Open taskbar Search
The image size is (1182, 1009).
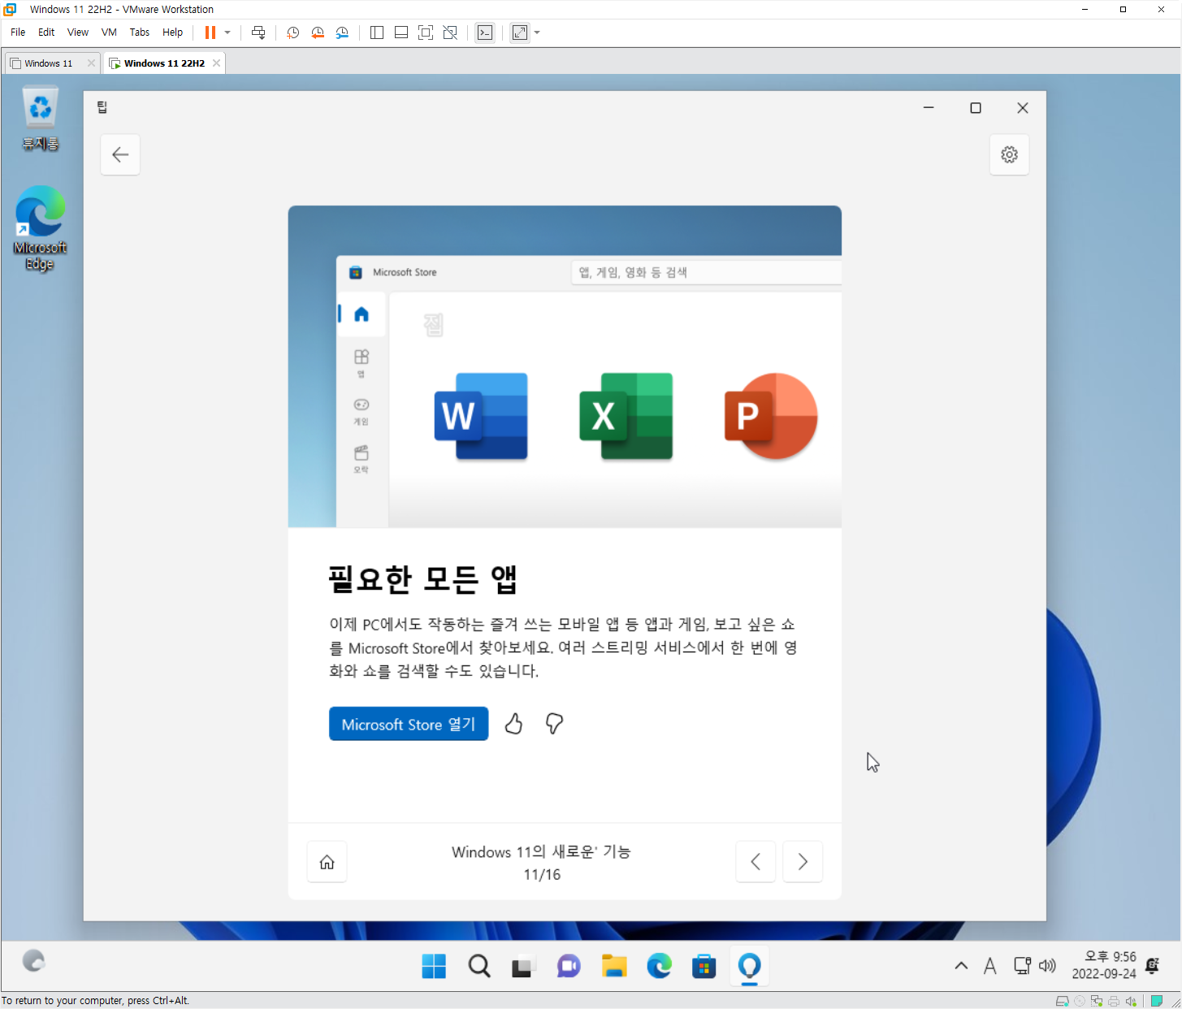(479, 966)
